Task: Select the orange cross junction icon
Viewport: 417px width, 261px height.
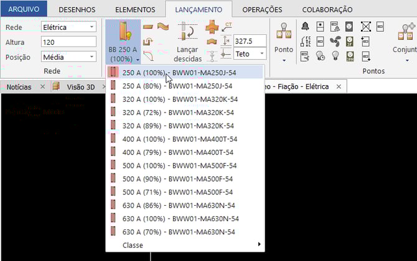Action: [x=212, y=27]
